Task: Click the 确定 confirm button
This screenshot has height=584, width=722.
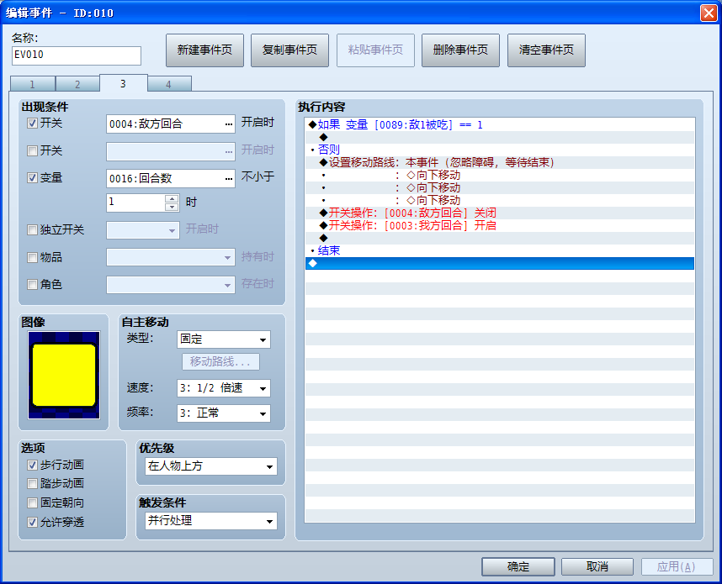Action: 518,566
